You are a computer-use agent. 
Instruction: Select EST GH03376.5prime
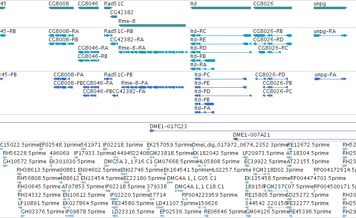coord(43,212)
